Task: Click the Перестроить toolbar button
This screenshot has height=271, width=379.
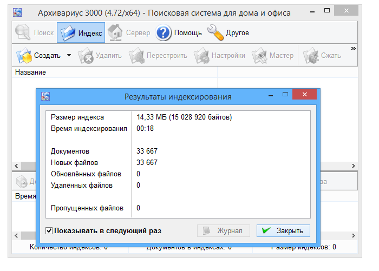Action: pos(158,56)
